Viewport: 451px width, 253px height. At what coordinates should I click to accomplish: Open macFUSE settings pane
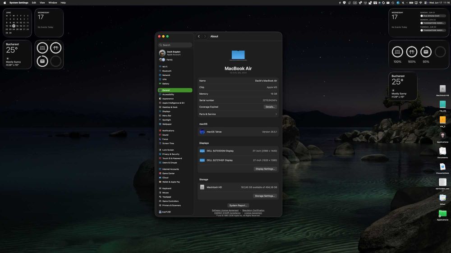coord(175,212)
